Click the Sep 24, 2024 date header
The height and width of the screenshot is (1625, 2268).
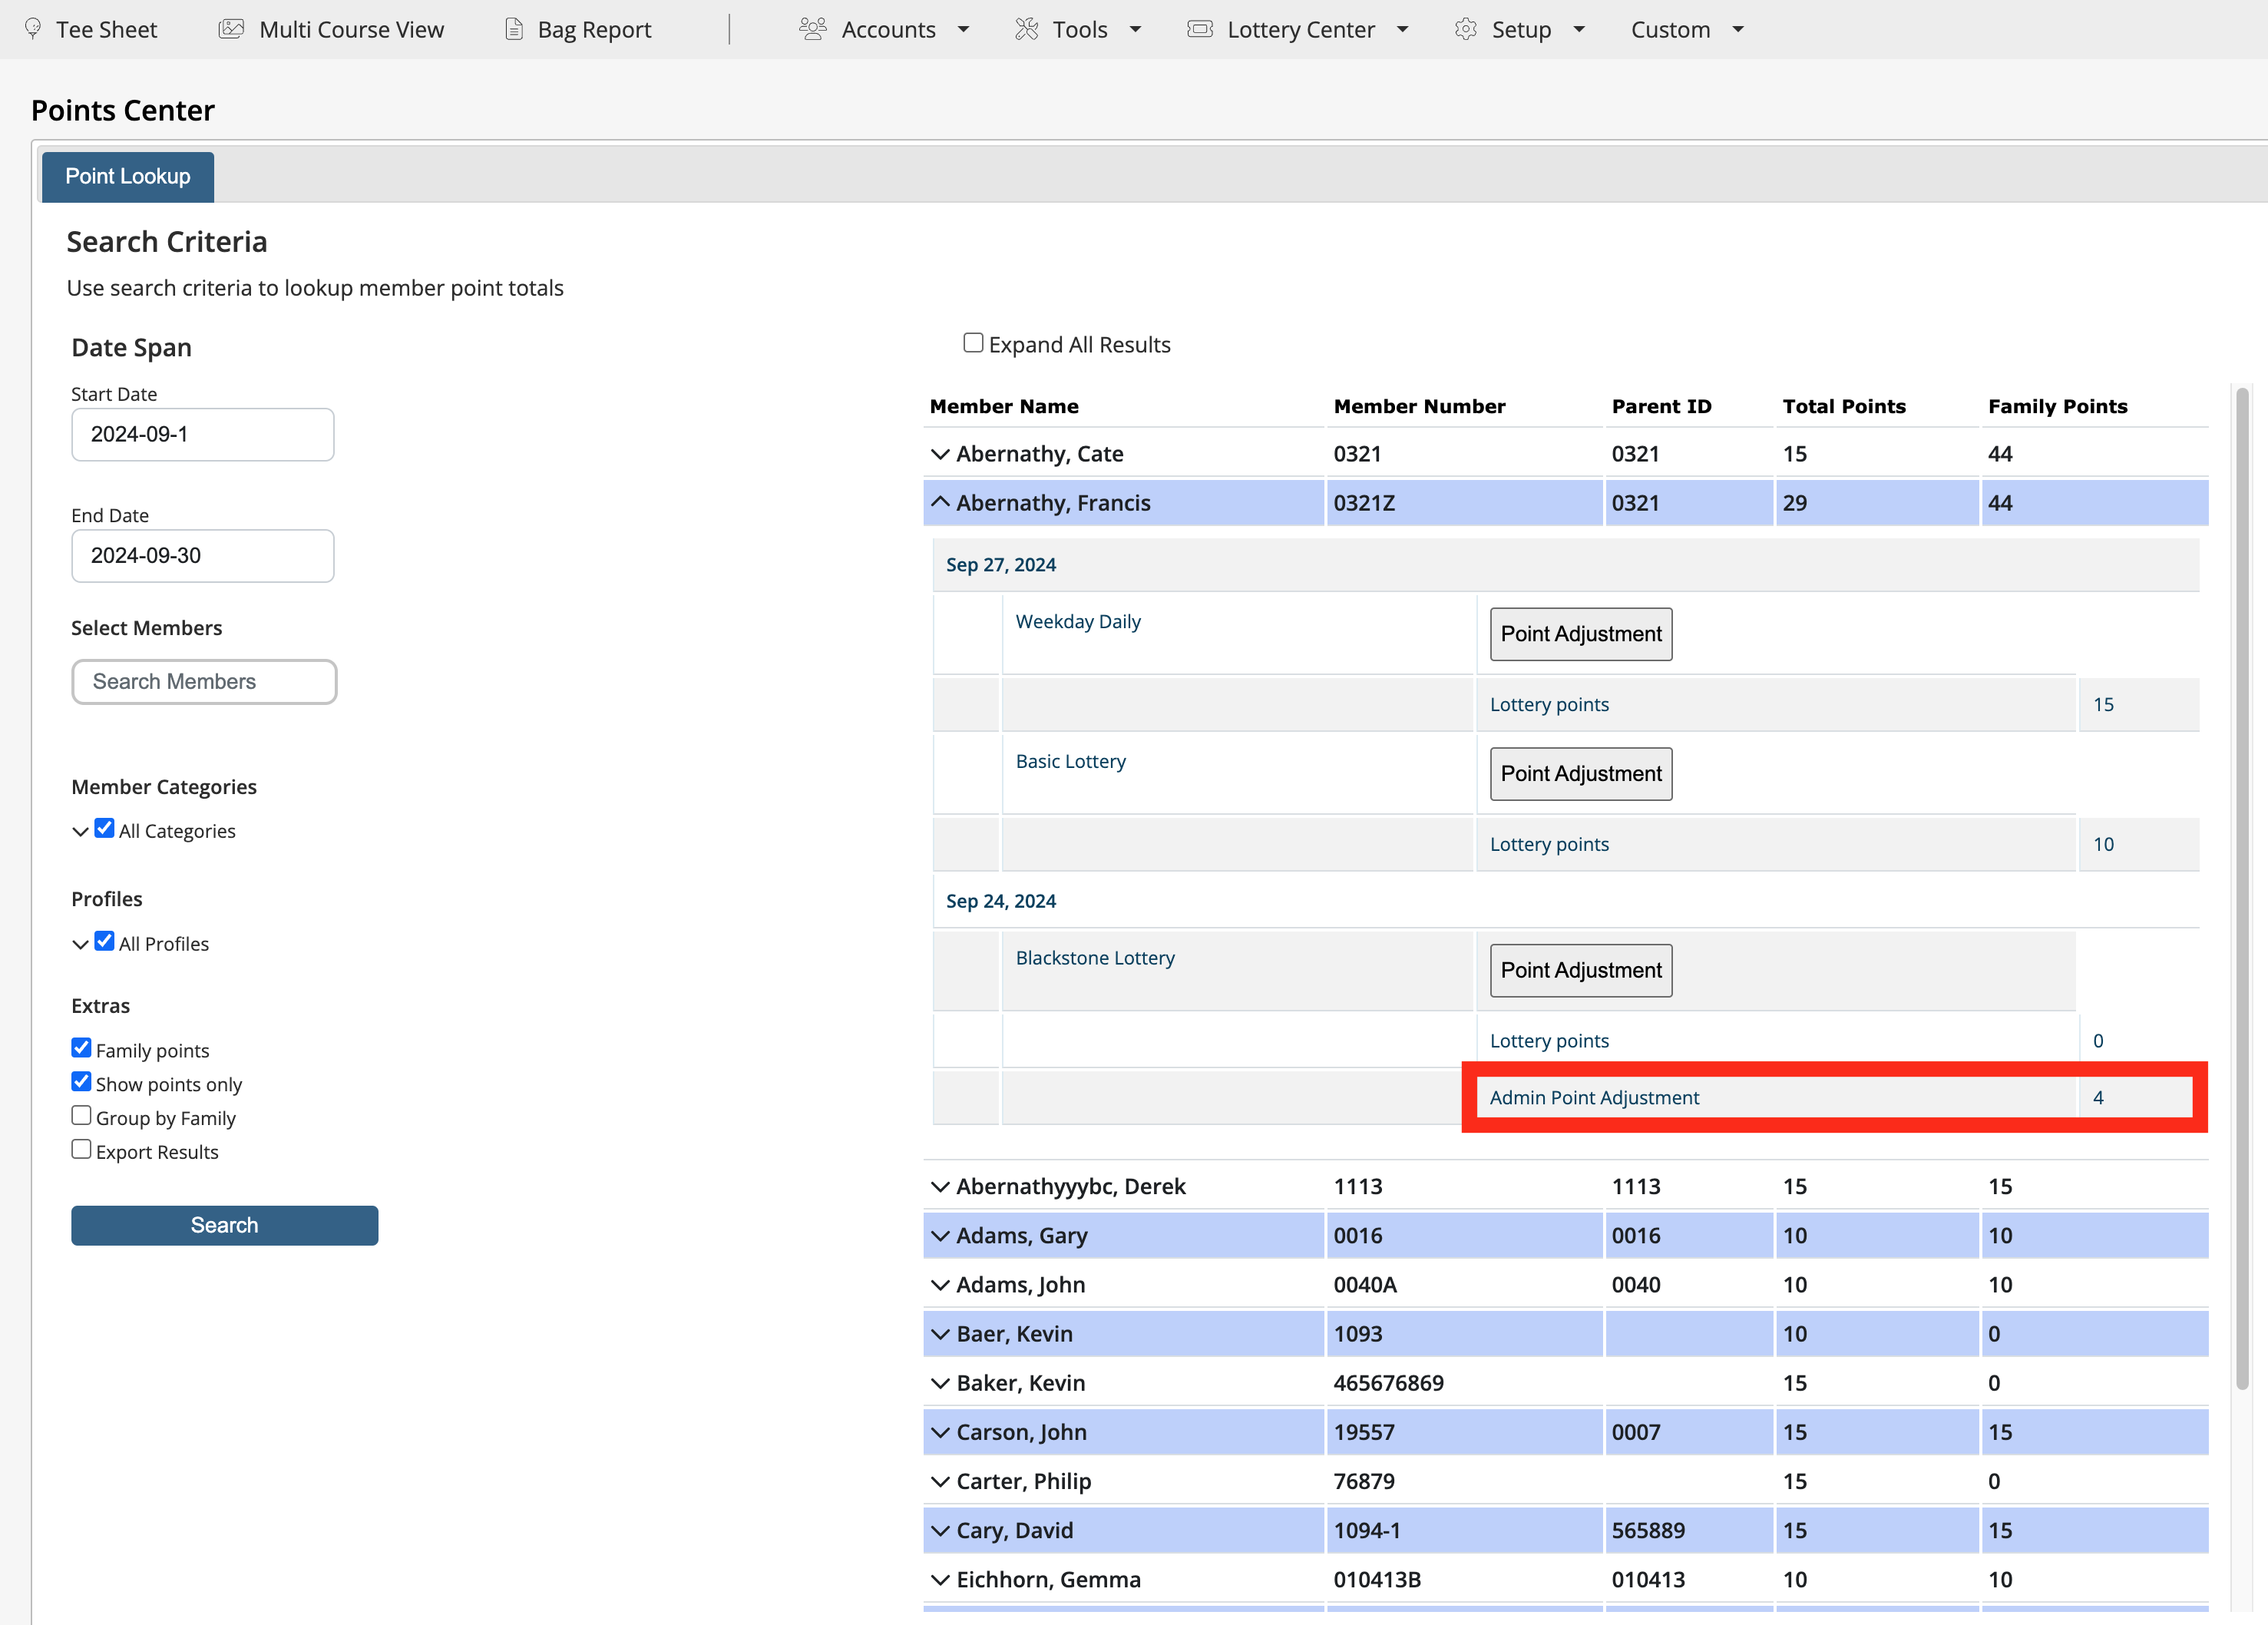(x=1001, y=900)
